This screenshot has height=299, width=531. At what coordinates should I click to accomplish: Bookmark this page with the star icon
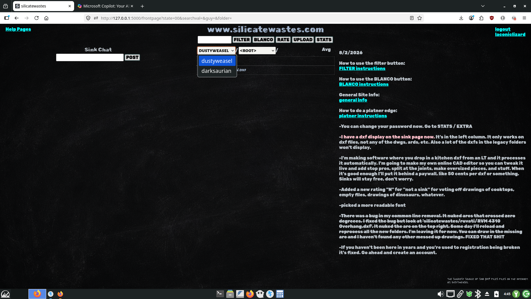pos(420,18)
